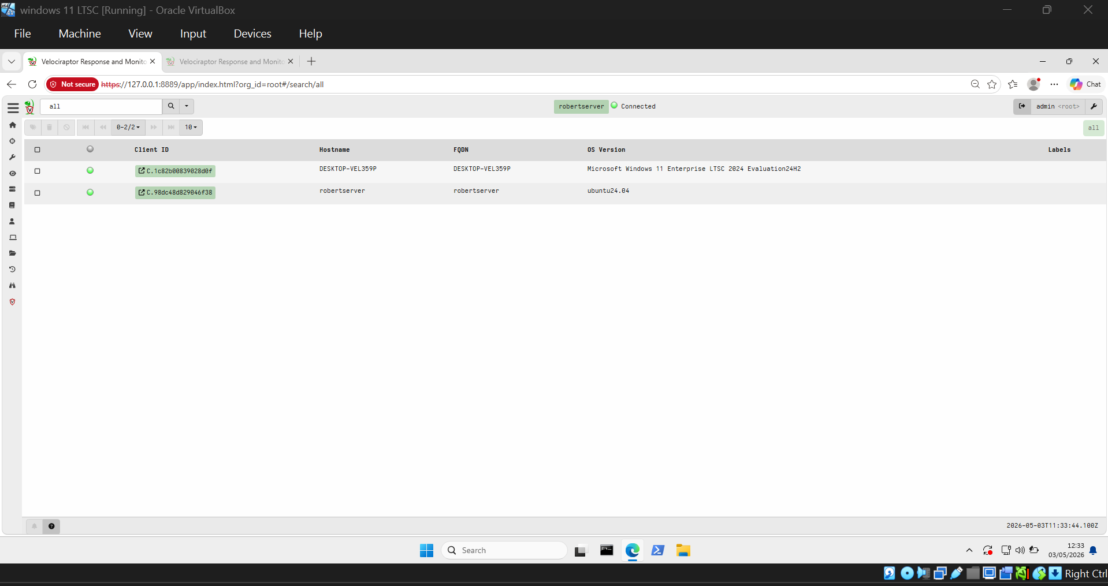
Task: Run the client search magnifier button
Action: [x=171, y=106]
